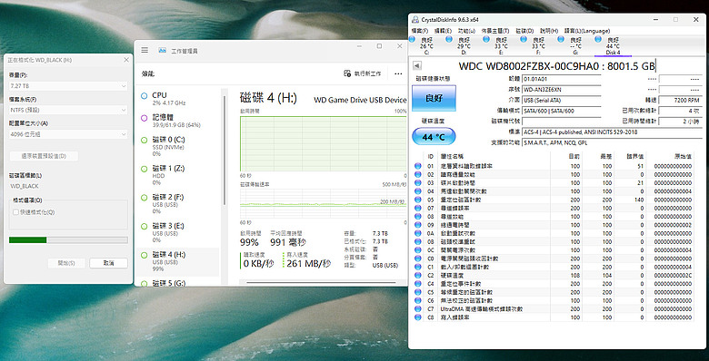
Task: Click the disk active time graph
Action: point(324,143)
